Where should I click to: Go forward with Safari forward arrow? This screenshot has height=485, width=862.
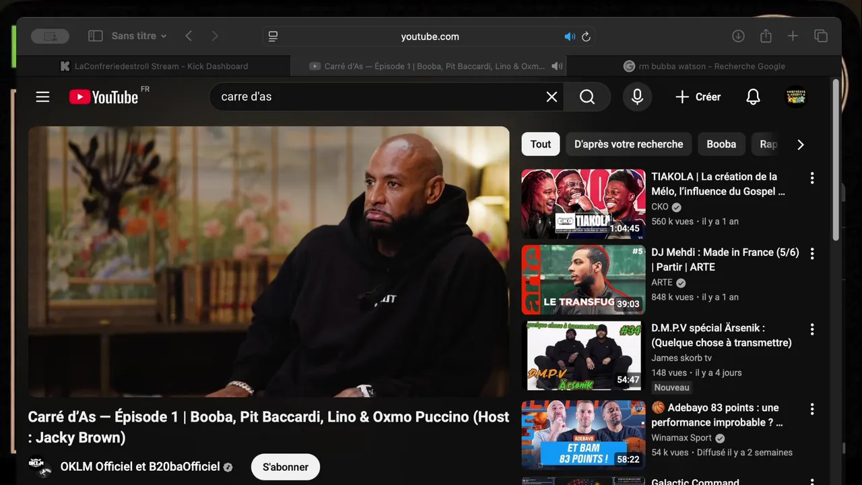(214, 36)
